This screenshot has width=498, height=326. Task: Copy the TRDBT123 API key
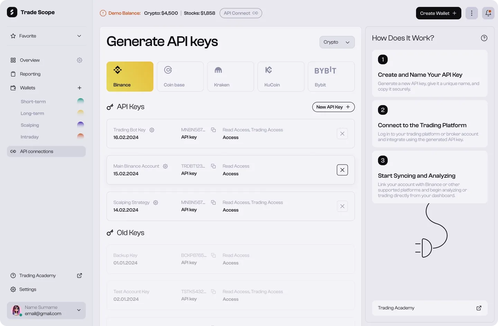click(213, 166)
